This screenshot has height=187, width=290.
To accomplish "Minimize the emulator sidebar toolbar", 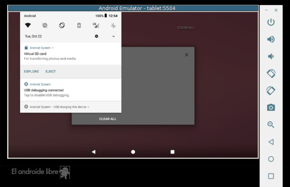I will 266,10.
